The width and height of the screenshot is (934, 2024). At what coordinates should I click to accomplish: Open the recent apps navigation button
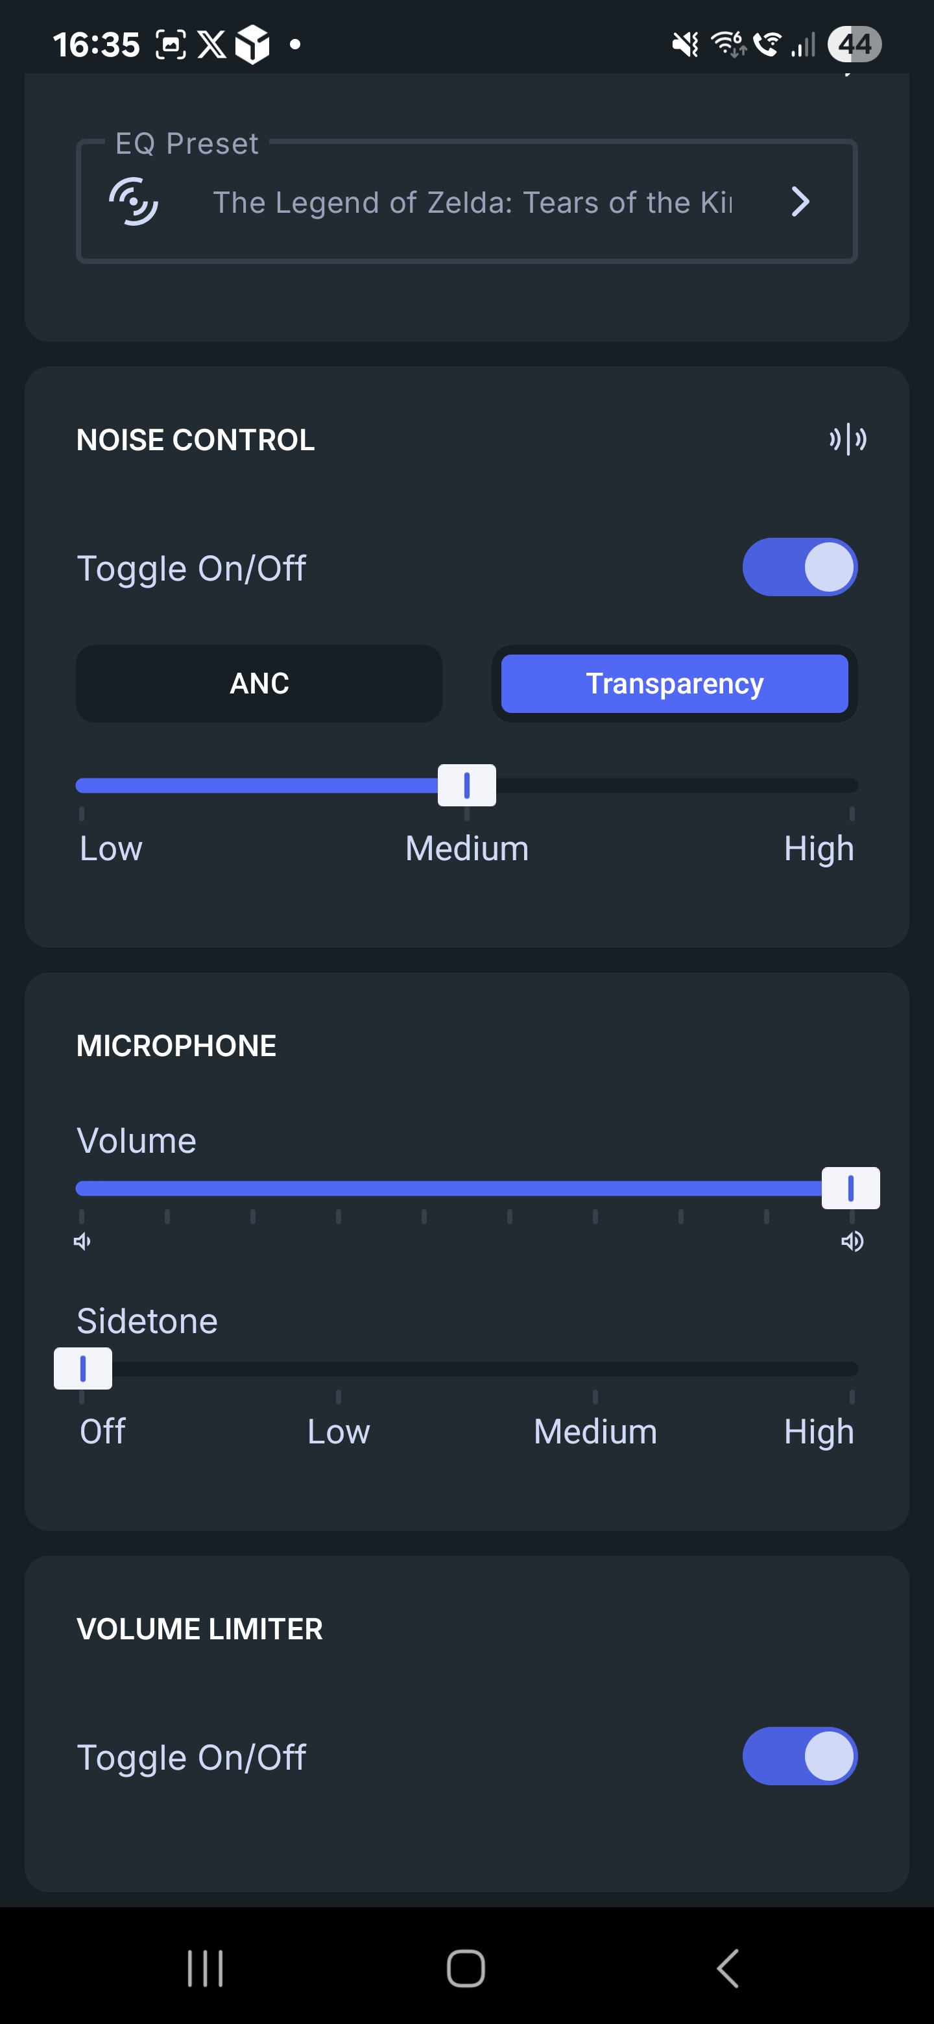tap(205, 1968)
